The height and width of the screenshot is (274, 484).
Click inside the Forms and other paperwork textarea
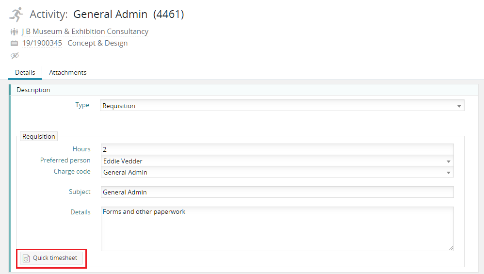click(x=277, y=228)
